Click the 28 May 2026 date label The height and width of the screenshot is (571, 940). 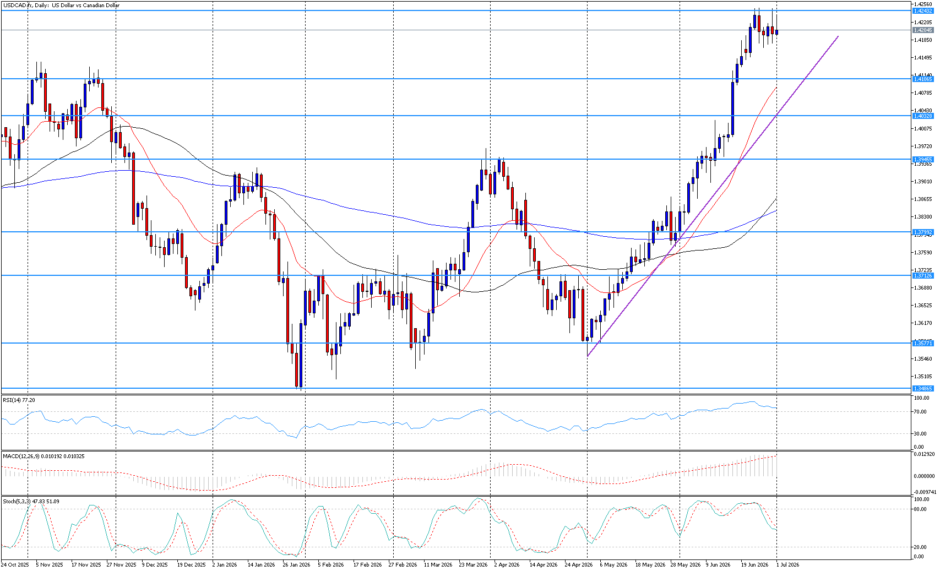685,564
